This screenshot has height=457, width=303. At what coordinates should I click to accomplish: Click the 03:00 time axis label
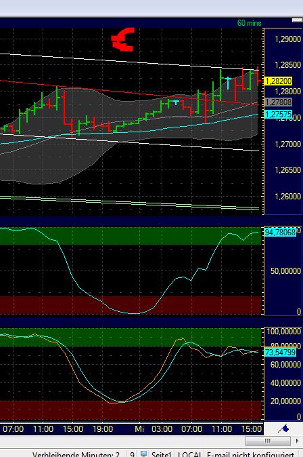pyautogui.click(x=162, y=429)
